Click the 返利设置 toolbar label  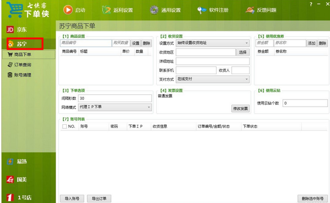(123, 10)
